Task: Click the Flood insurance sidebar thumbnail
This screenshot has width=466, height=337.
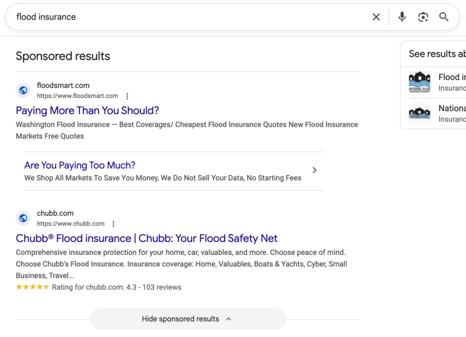Action: point(419,82)
